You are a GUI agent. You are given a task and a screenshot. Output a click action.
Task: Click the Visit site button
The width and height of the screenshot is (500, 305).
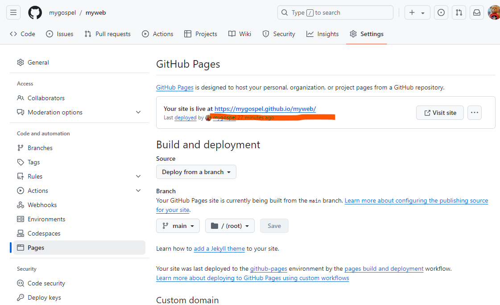[440, 113]
